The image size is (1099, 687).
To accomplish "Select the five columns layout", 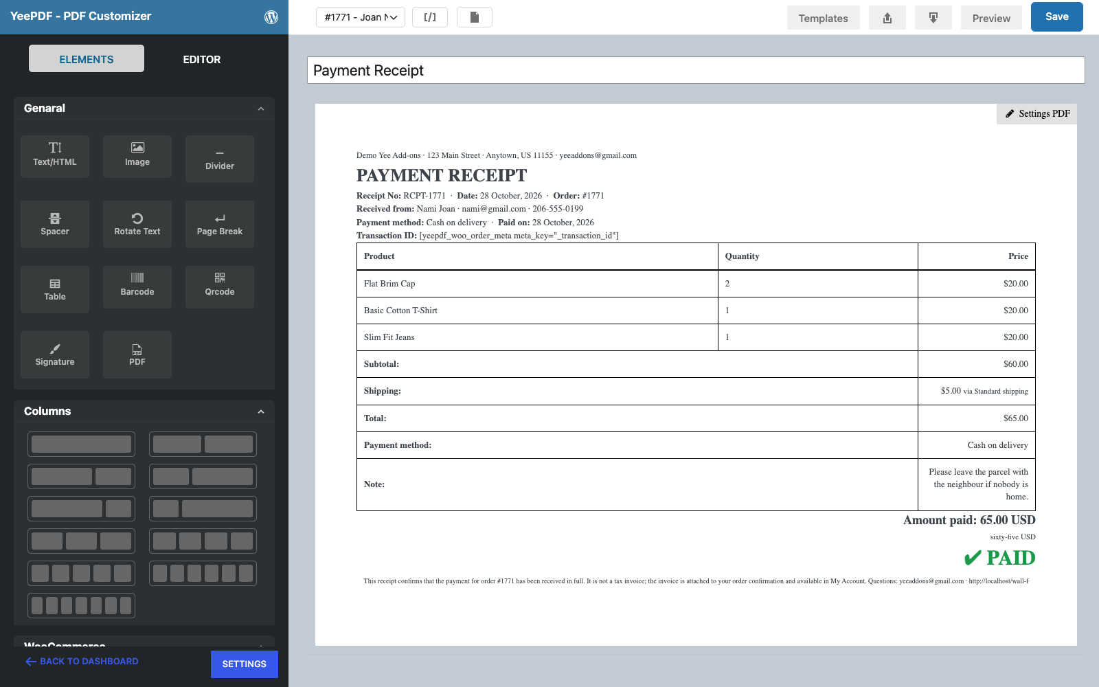I will [x=81, y=573].
